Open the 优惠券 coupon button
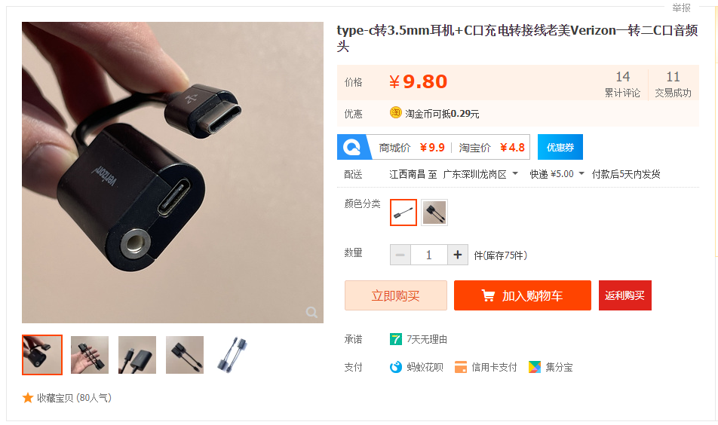The height and width of the screenshot is (425, 718). click(560, 147)
